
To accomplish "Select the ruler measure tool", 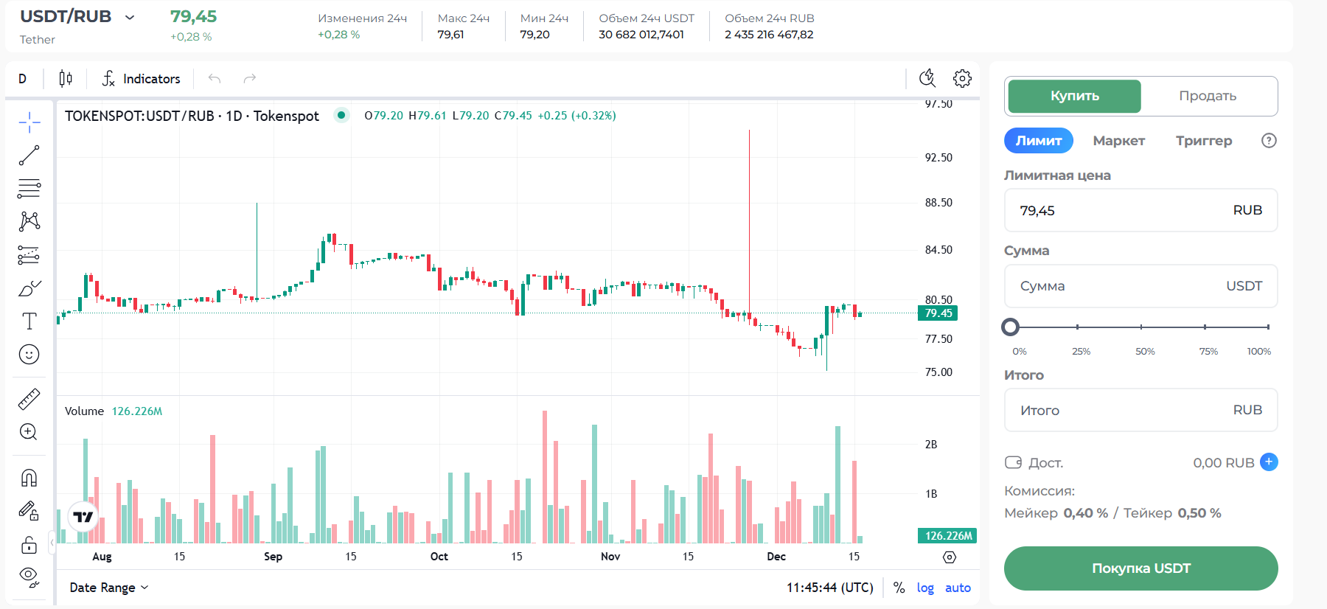I will pyautogui.click(x=29, y=399).
